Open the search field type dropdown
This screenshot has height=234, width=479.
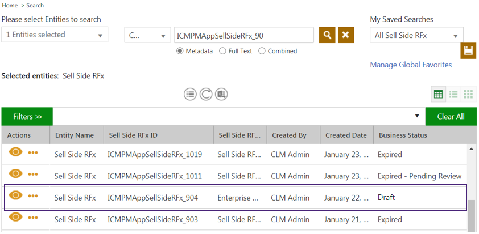click(147, 35)
